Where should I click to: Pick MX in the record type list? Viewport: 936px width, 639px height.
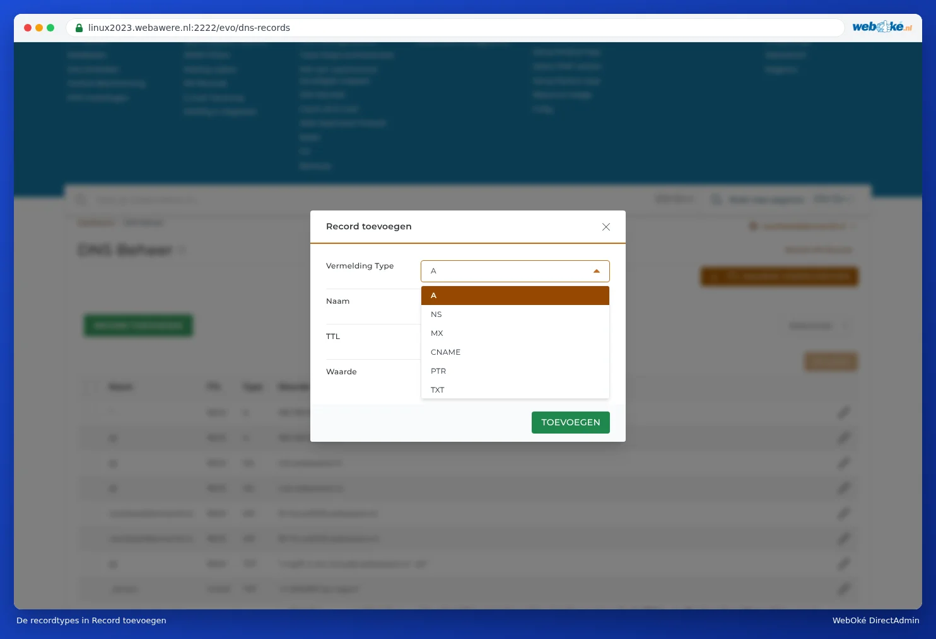515,333
